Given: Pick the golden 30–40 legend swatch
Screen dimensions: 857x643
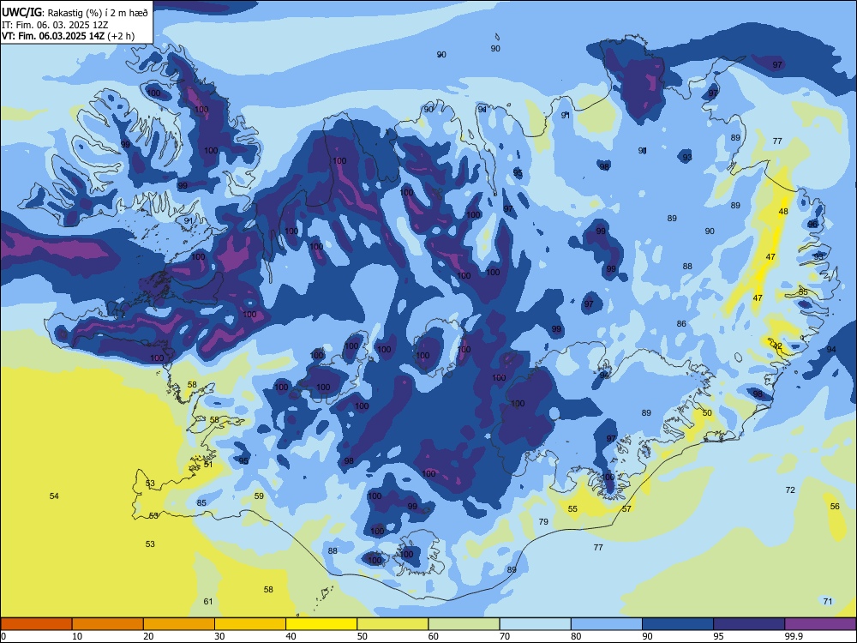Looking at the screenshot, I should pyautogui.click(x=250, y=624).
